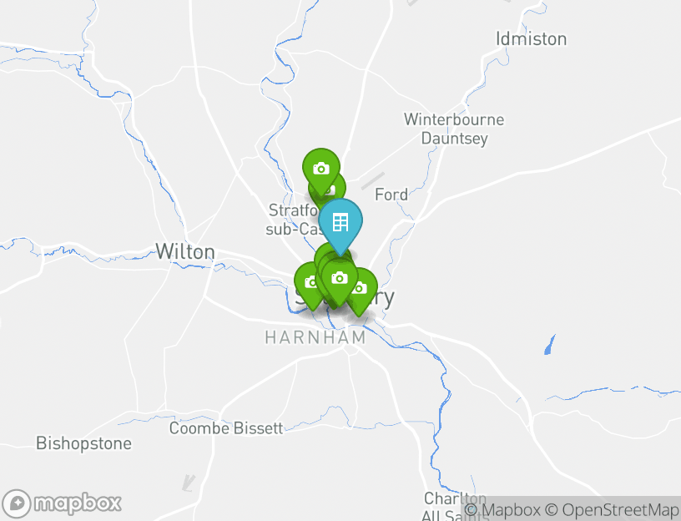Select the northernmost green camera pin
Image resolution: width=681 pixels, height=521 pixels.
click(321, 171)
